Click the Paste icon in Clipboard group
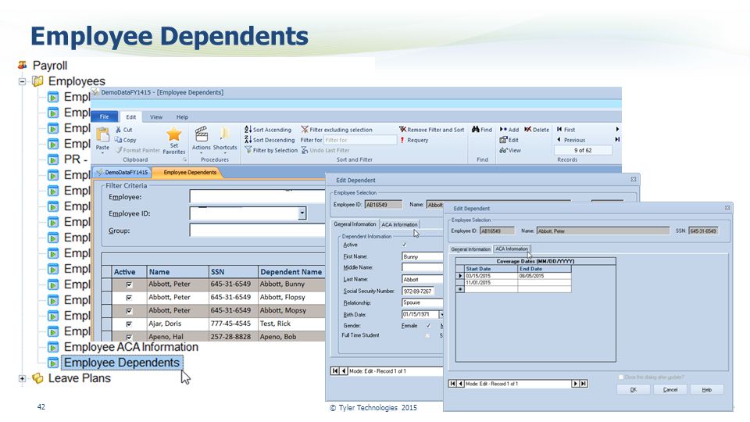Image resolution: width=750 pixels, height=422 pixels. pos(102,135)
